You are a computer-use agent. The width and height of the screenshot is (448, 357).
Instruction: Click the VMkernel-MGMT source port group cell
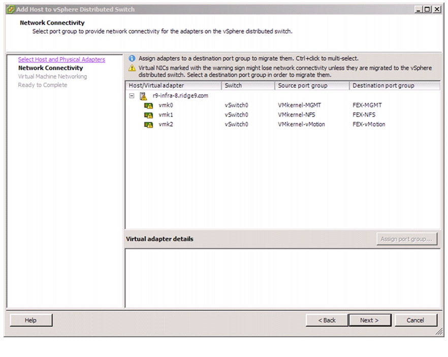tap(300, 105)
